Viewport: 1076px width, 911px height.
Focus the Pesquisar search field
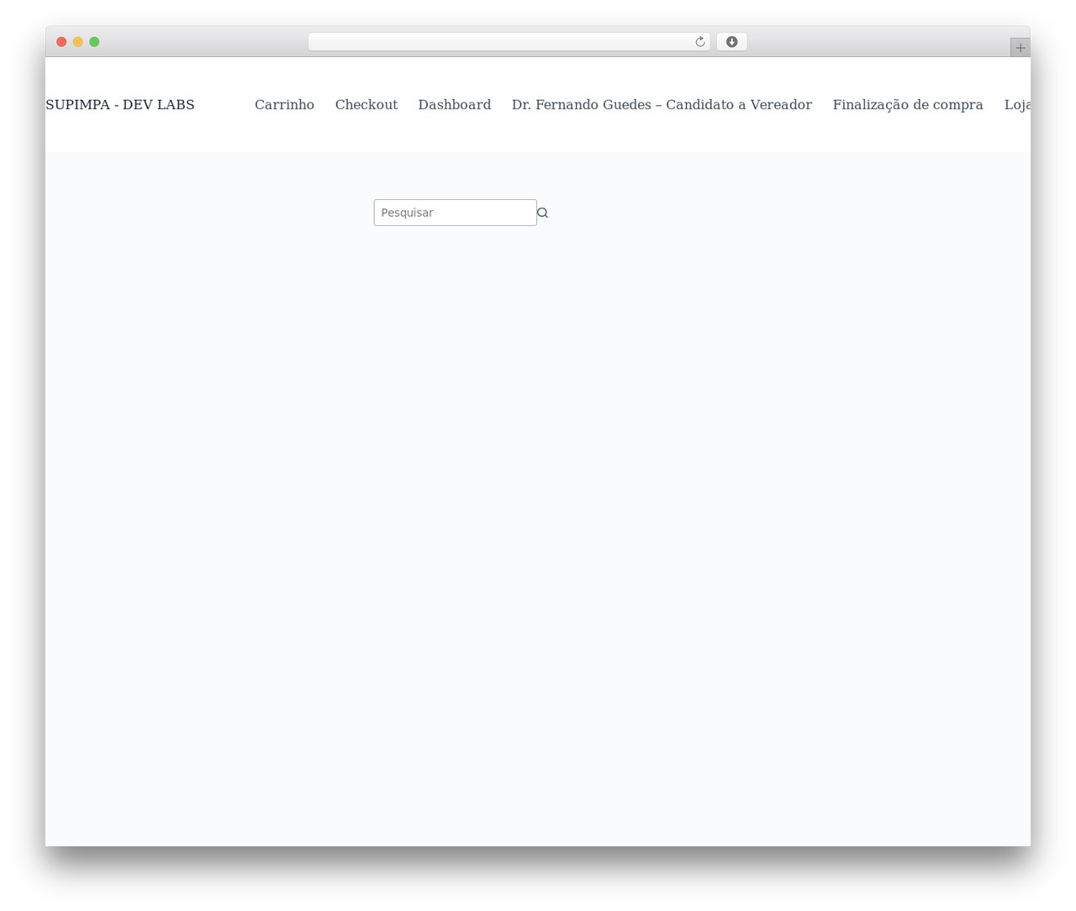(x=455, y=213)
